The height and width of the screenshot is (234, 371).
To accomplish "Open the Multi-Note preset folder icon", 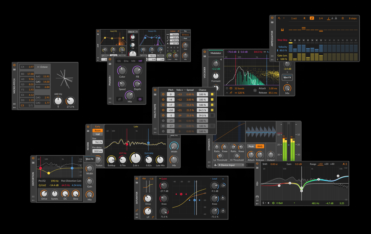I will coord(155,94).
